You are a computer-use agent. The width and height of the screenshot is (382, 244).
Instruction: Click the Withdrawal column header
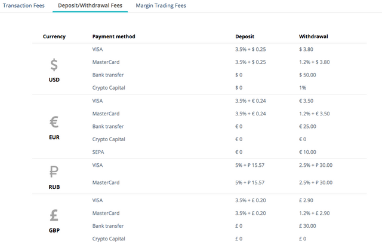pyautogui.click(x=313, y=36)
